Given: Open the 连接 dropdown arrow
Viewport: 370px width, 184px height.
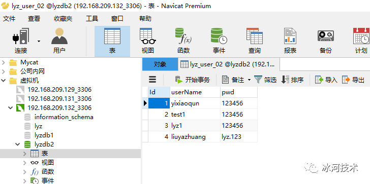Looking at the screenshot, I should coord(39,42).
